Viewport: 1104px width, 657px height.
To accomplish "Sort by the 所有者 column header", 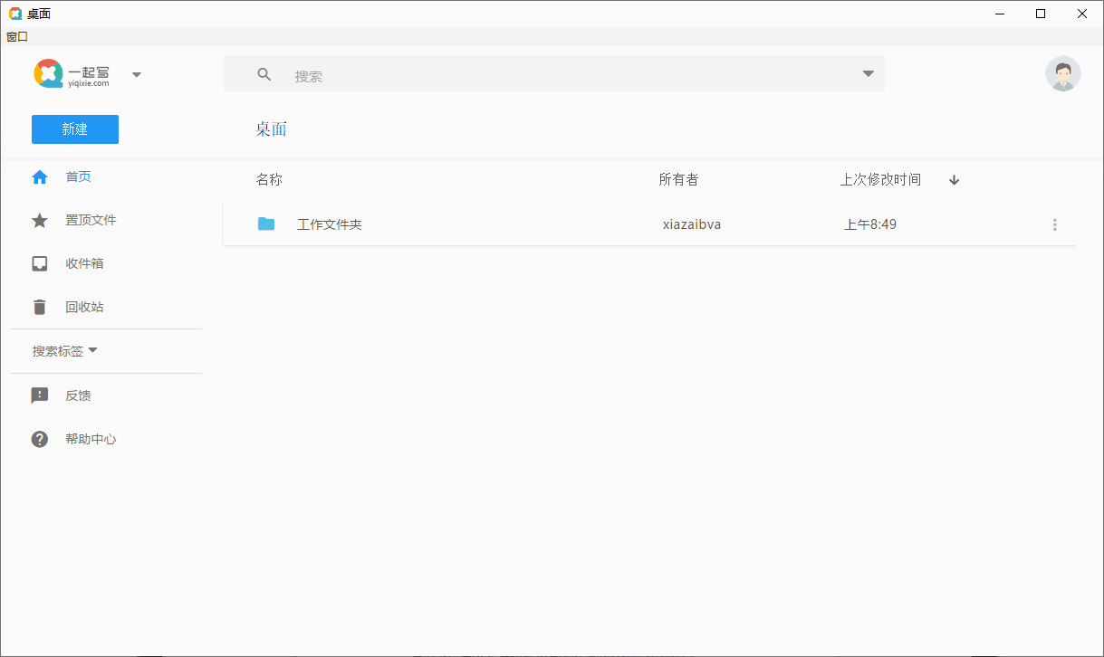I will (678, 180).
